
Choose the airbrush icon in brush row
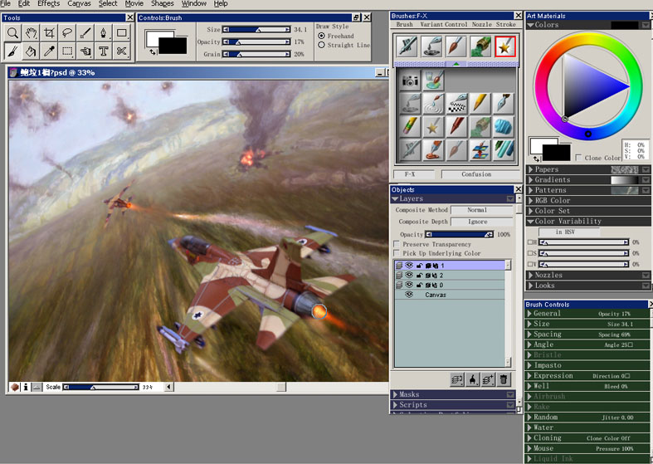407,46
